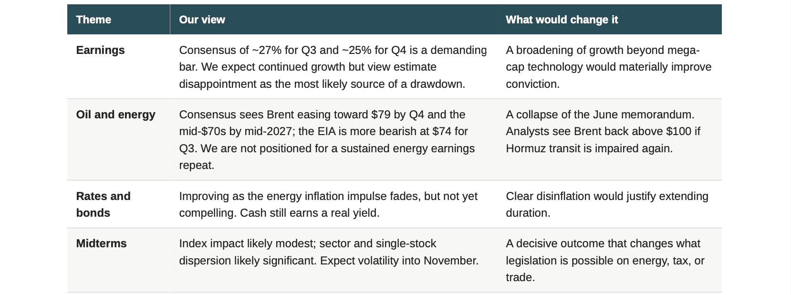
Task: Select the decisive outcome legislation cell
Action: [x=605, y=260]
